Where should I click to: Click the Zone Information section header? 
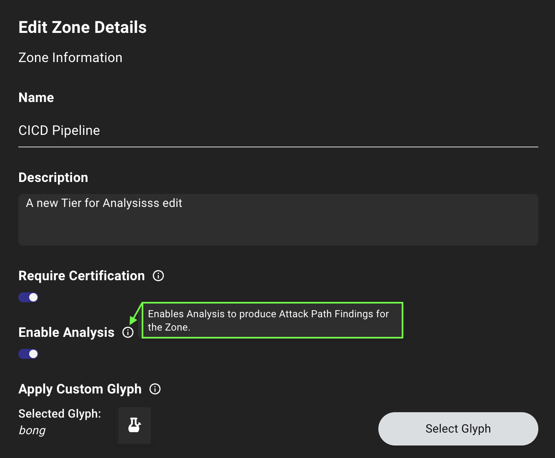[x=70, y=57]
